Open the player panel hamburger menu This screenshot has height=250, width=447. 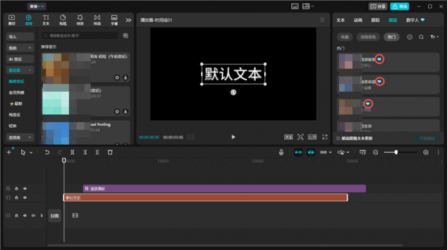tap(322, 20)
